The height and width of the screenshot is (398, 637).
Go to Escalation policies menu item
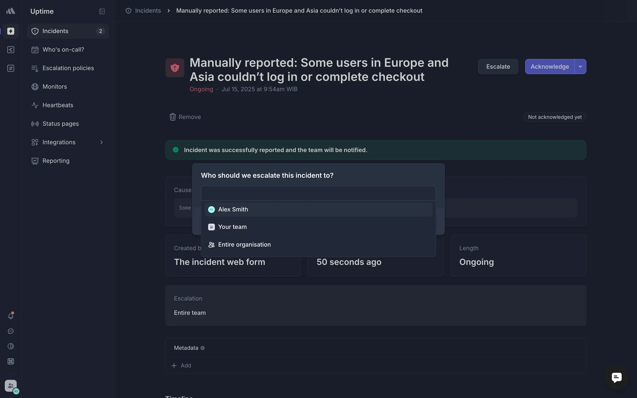point(68,68)
